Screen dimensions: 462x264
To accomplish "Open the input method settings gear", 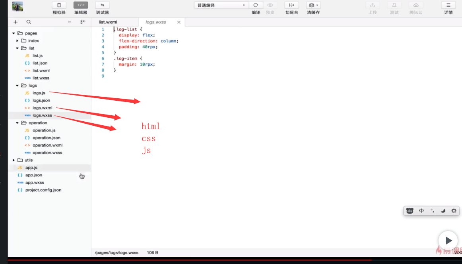I will tap(454, 211).
